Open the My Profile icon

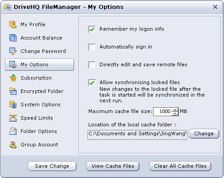pos(13,24)
